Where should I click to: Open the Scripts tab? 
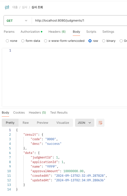pos(91,32)
